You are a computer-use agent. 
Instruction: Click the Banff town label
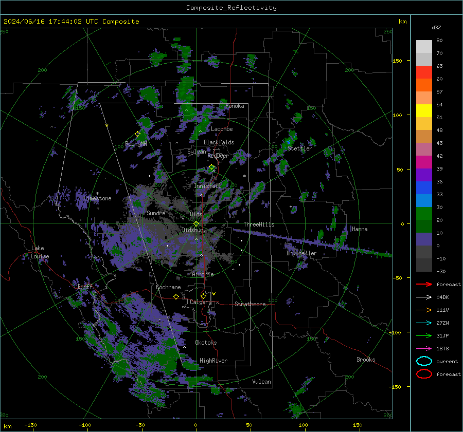[x=85, y=287]
